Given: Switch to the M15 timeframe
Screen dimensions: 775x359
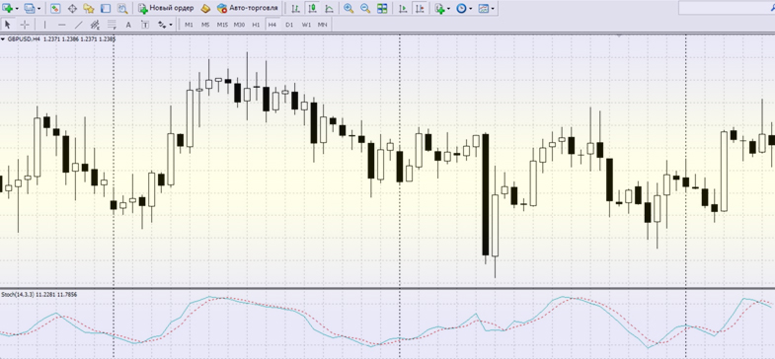Looking at the screenshot, I should click(x=222, y=25).
